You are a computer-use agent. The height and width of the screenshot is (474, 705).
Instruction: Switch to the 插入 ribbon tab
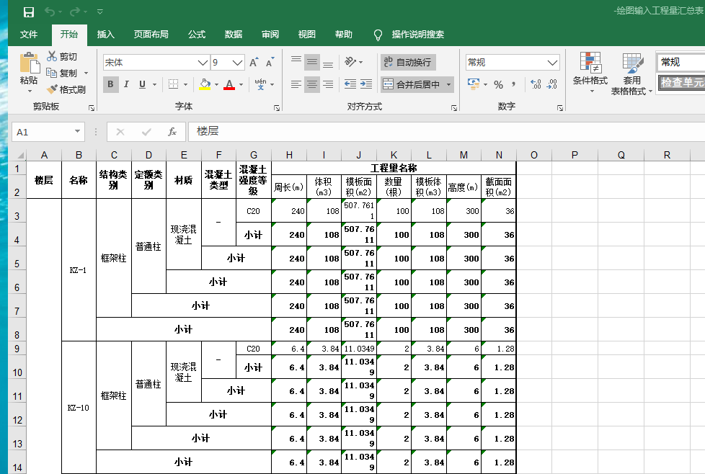[106, 34]
